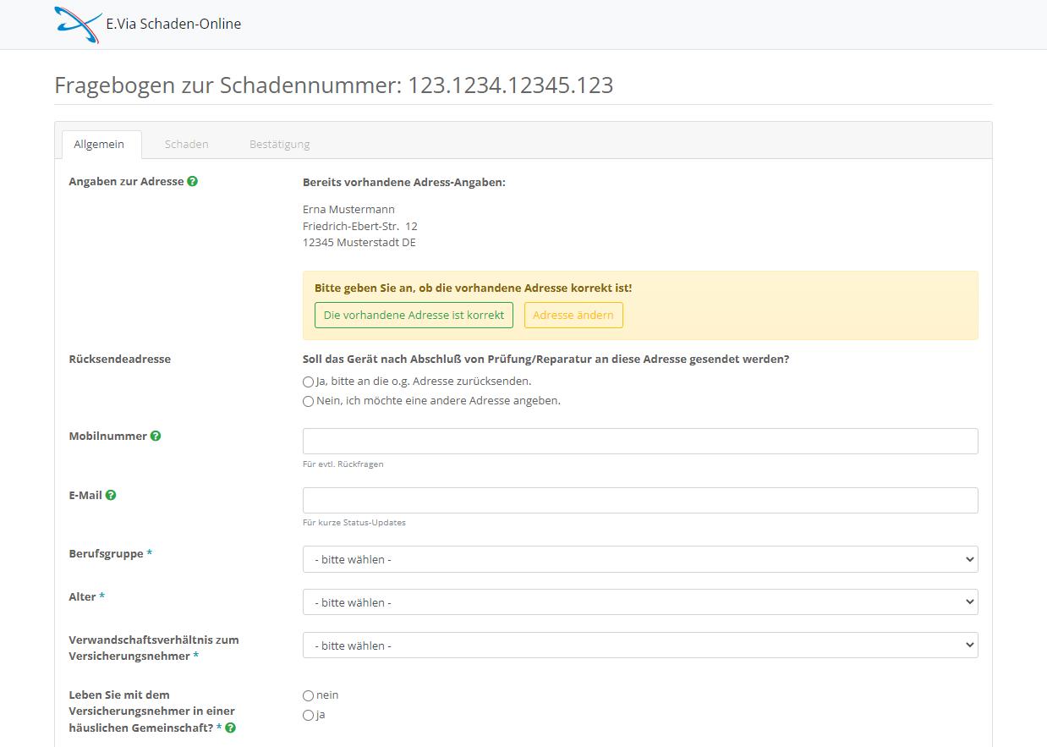Image resolution: width=1047 pixels, height=747 pixels.
Task: Open the Berufsgruppe dropdown
Action: point(639,558)
